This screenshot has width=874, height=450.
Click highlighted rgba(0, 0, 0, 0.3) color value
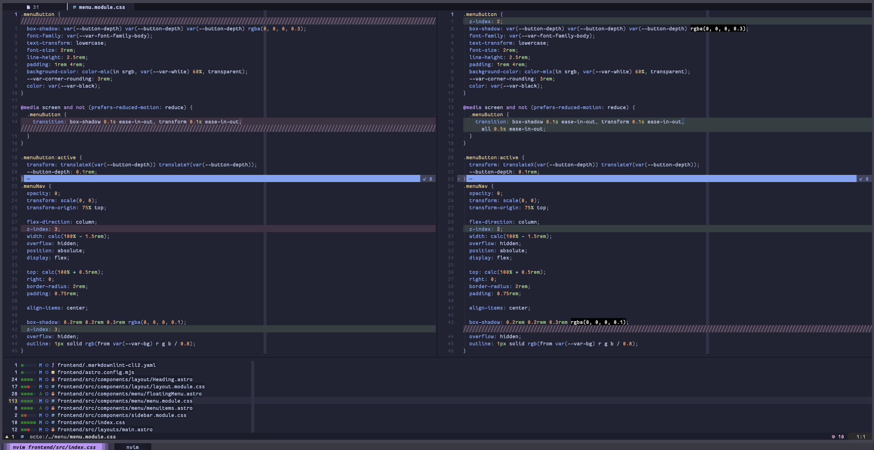[x=718, y=29]
